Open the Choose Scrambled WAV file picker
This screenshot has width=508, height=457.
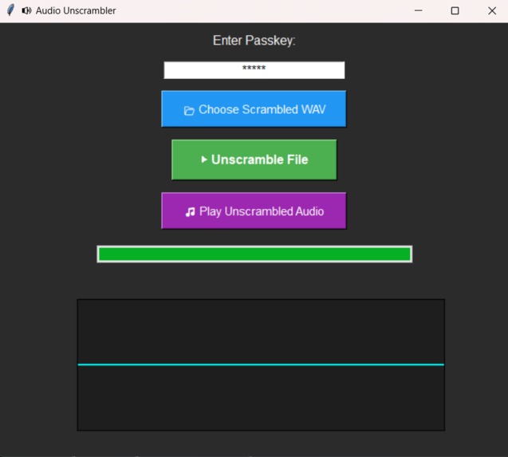click(254, 109)
